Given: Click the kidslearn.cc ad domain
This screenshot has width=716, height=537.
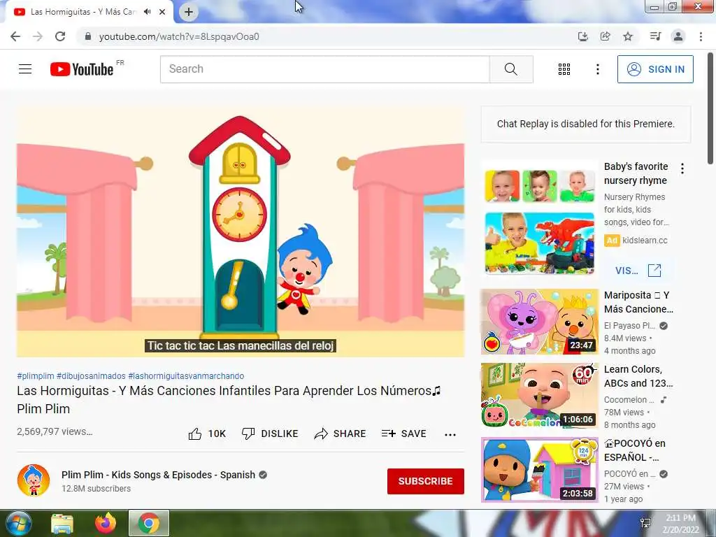Looking at the screenshot, I should point(645,241).
